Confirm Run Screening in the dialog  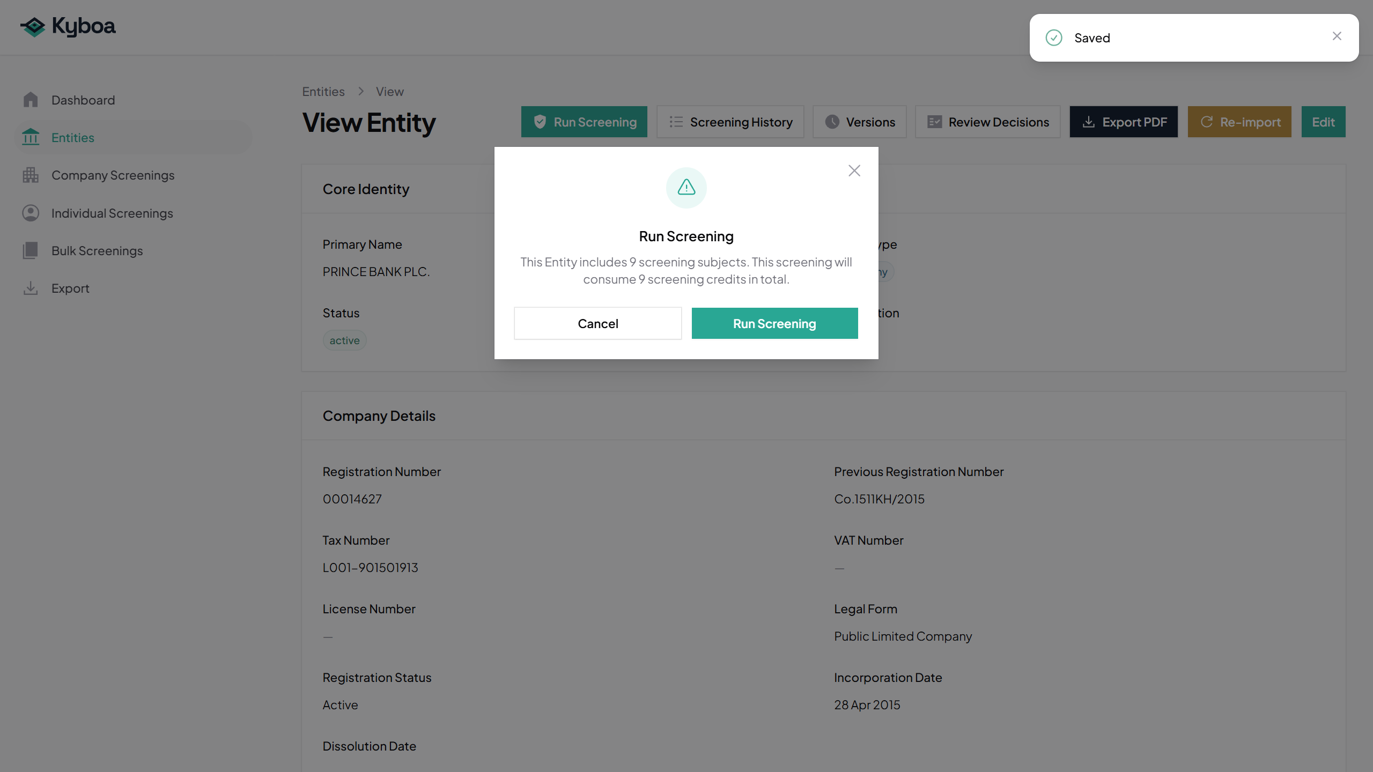tap(775, 323)
